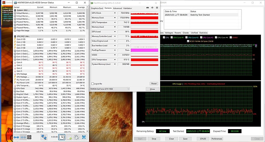The image size is (265, 142).
Task: Toggle the CPU graph checkbox in AIDA64
Action: tap(164, 38)
